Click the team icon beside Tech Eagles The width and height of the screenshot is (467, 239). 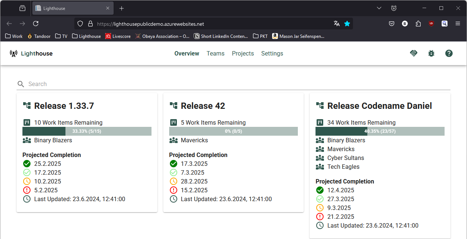(x=320, y=167)
